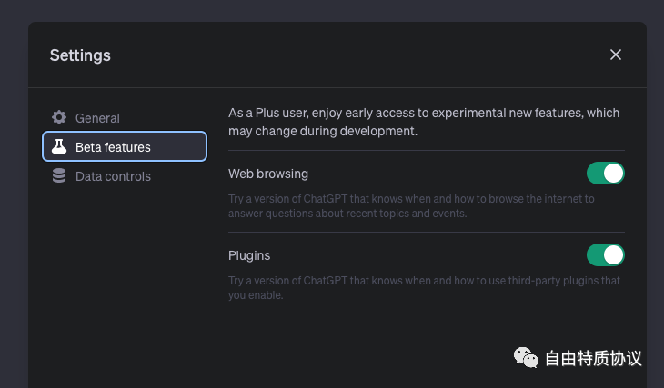Click the Web browsing description text
Viewport: 664px width, 388px height.
(x=411, y=205)
